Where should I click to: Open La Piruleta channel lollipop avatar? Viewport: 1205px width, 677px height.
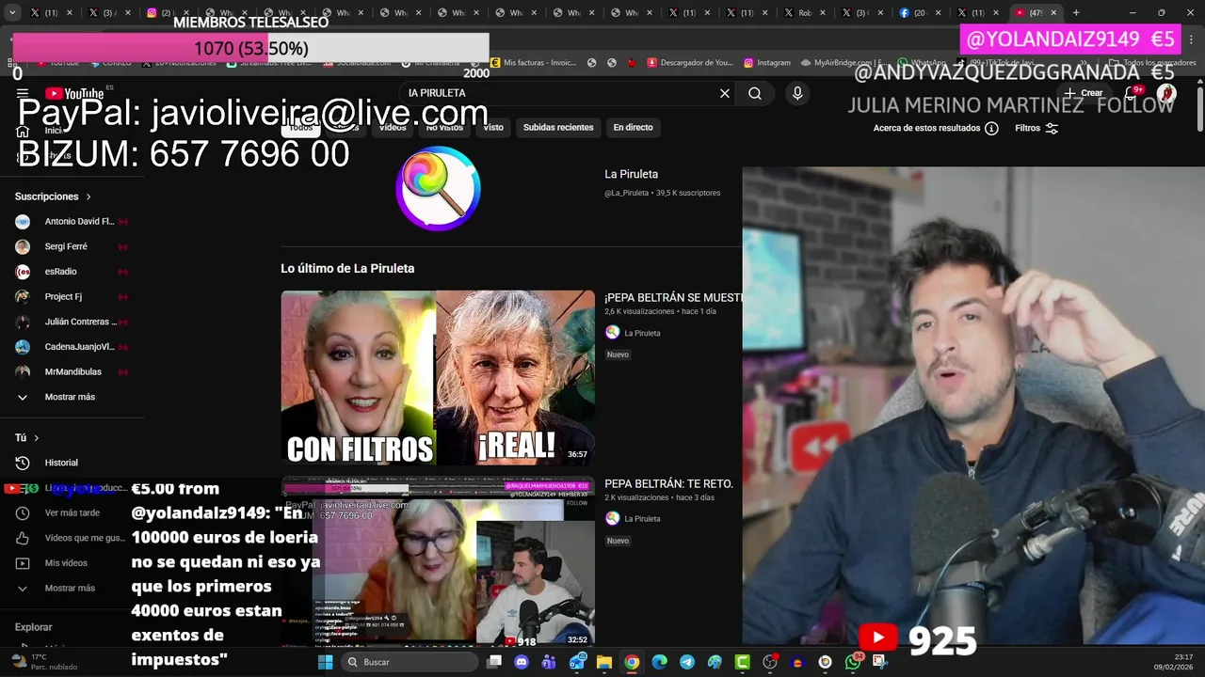point(438,188)
